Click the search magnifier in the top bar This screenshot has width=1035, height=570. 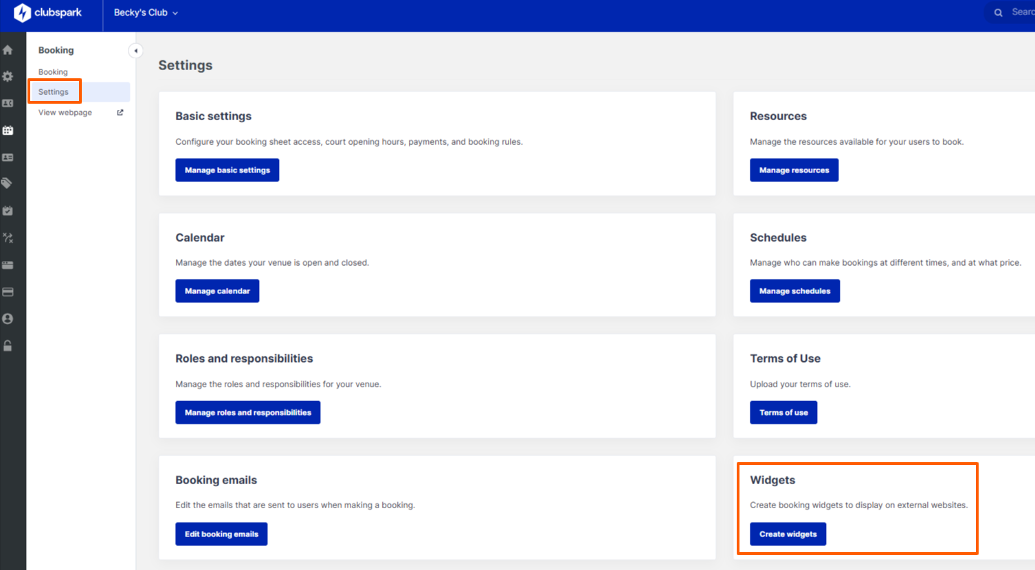pyautogui.click(x=998, y=12)
